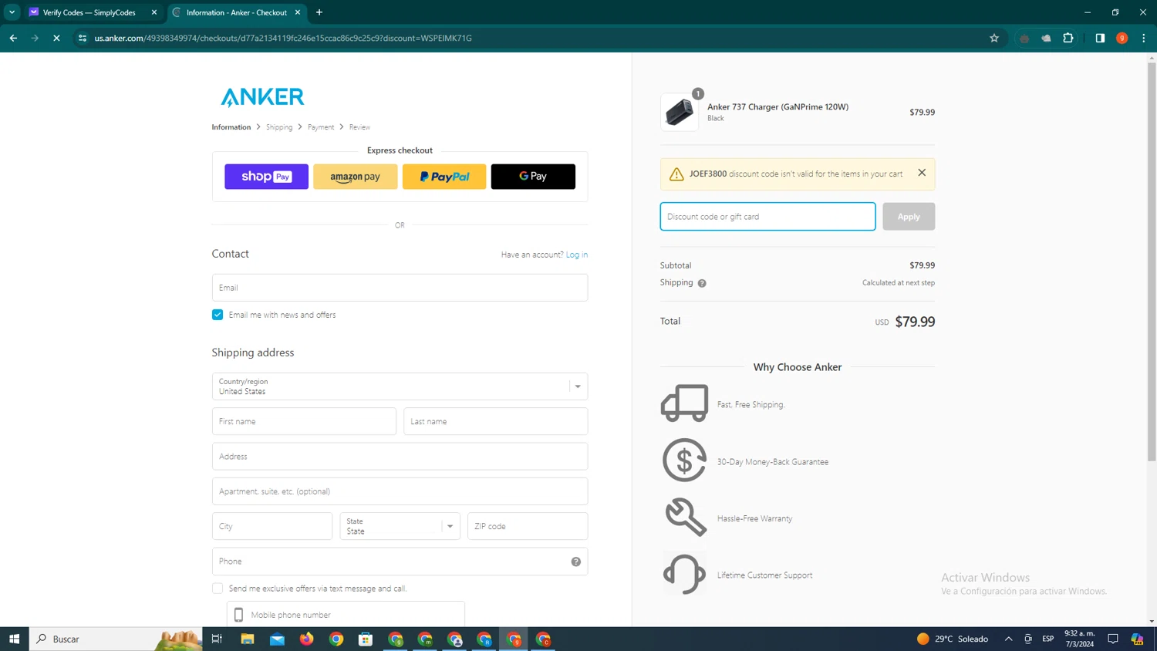Show phone number help tooltip icon
The height and width of the screenshot is (651, 1157).
pyautogui.click(x=575, y=562)
